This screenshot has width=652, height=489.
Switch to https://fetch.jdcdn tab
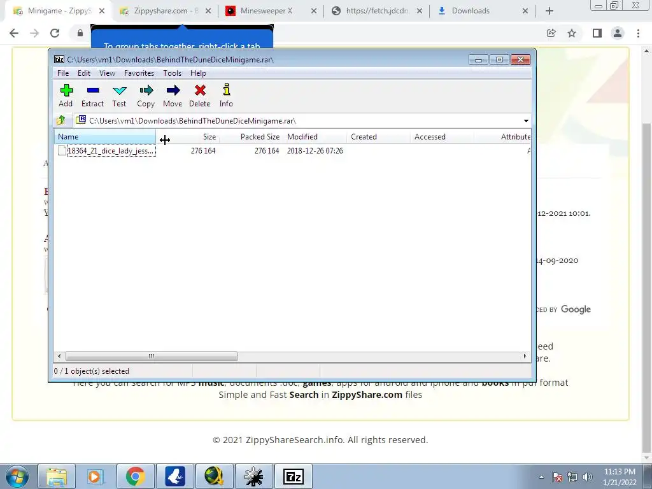tap(377, 11)
